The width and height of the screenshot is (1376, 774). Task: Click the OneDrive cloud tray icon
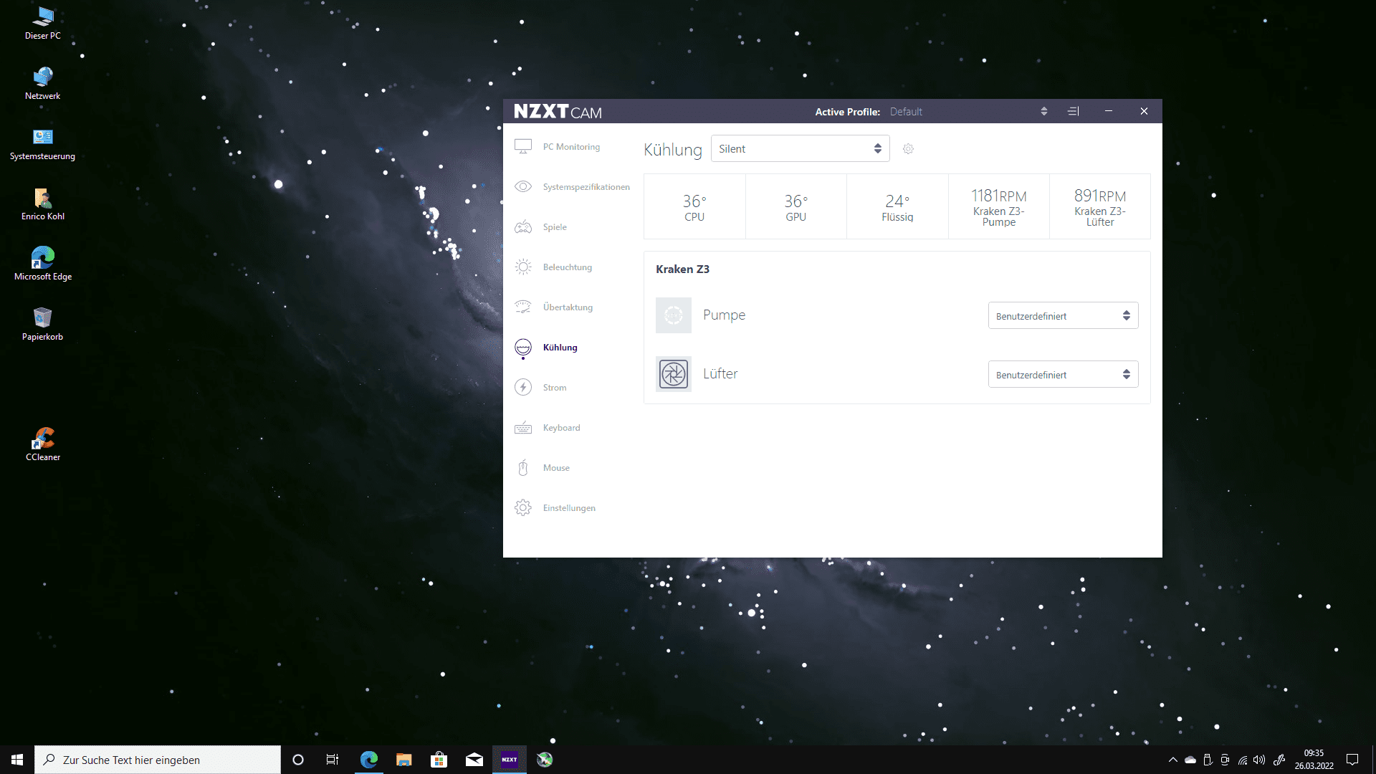point(1190,760)
